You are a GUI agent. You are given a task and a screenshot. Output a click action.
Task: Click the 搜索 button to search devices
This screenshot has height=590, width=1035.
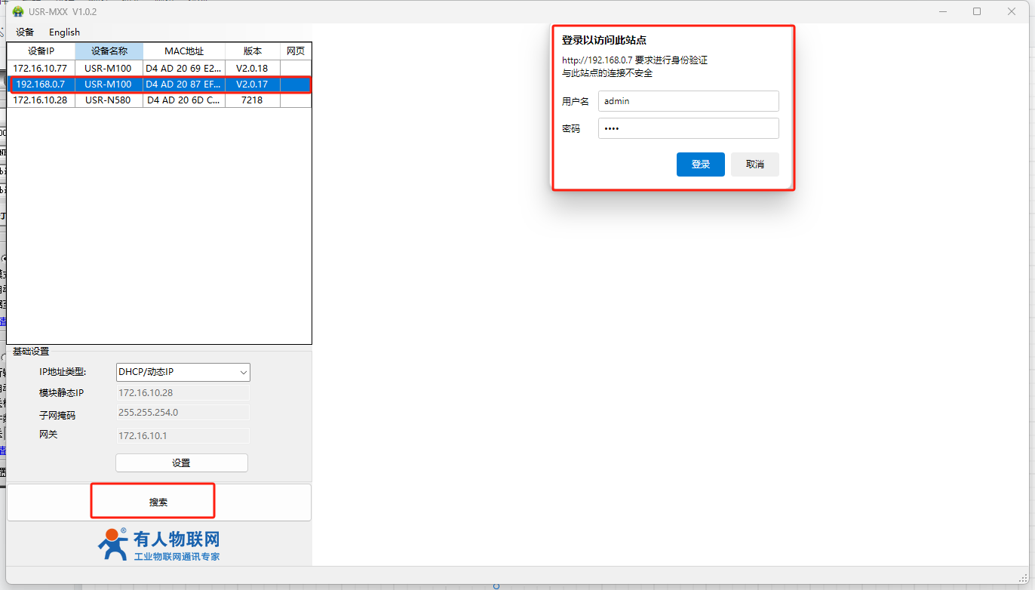tap(159, 502)
